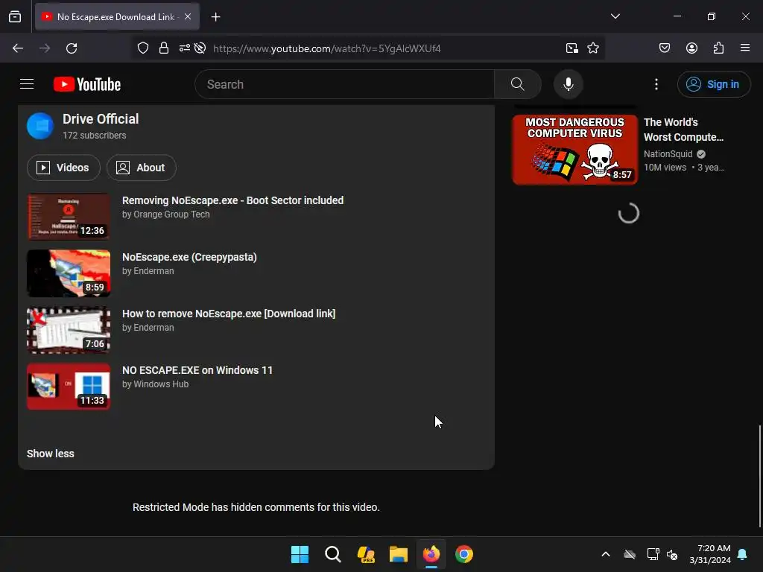Open the YouTube guide hamburger menu
Viewport: 763px width, 572px height.
point(27,84)
